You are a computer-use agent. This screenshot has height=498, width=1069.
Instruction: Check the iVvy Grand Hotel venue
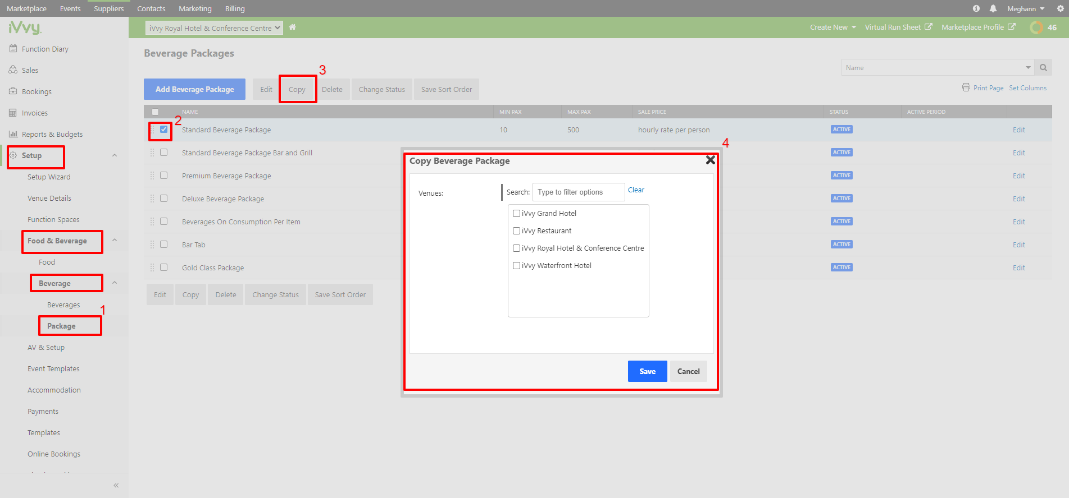pyautogui.click(x=516, y=213)
